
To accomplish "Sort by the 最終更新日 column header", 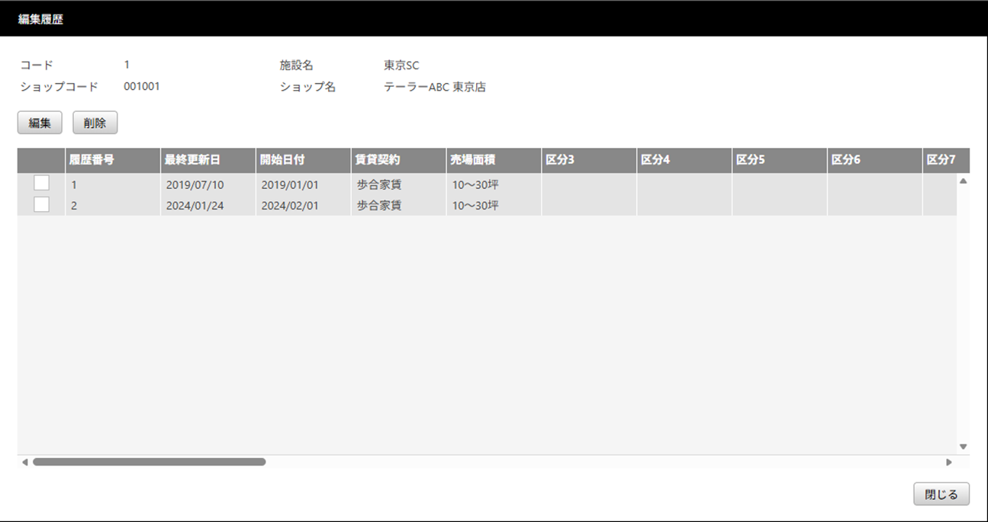I will (x=208, y=160).
